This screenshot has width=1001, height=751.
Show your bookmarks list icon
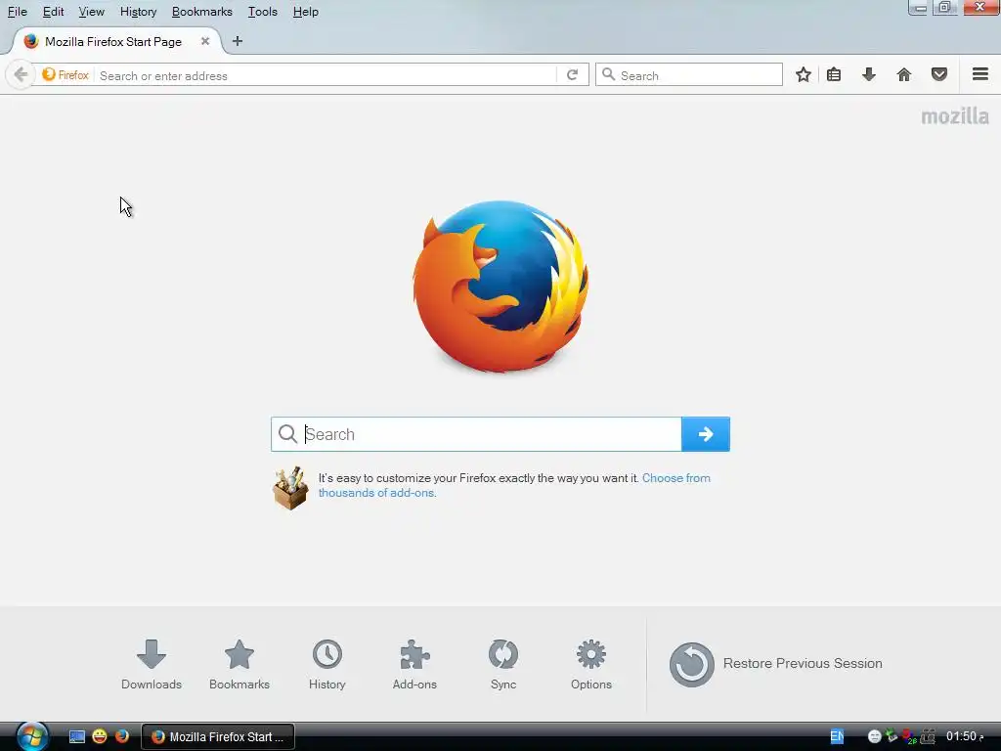[x=834, y=74]
